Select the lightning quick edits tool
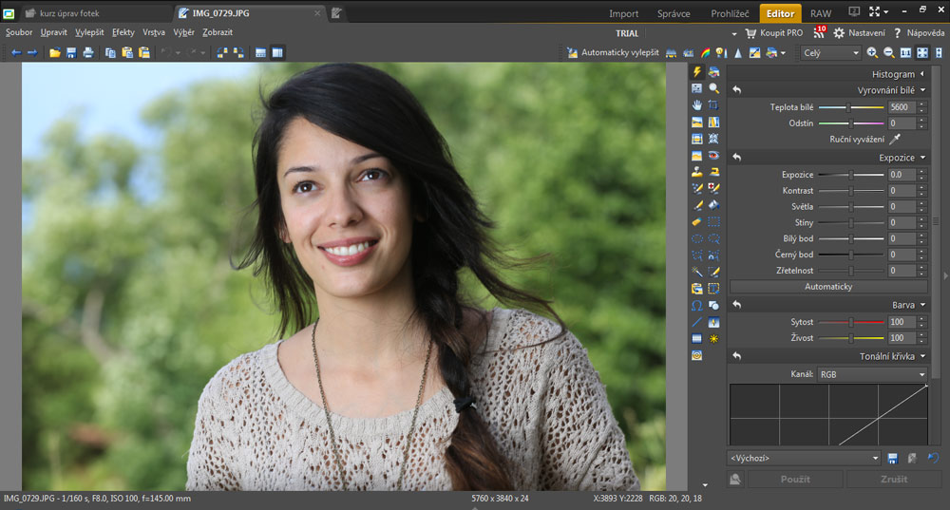Image resolution: width=950 pixels, height=510 pixels. click(696, 71)
